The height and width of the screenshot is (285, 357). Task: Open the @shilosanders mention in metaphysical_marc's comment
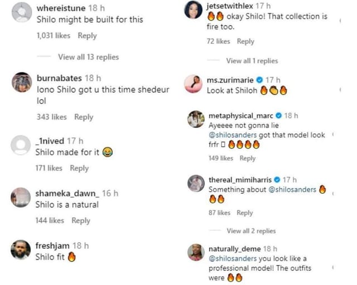point(233,135)
